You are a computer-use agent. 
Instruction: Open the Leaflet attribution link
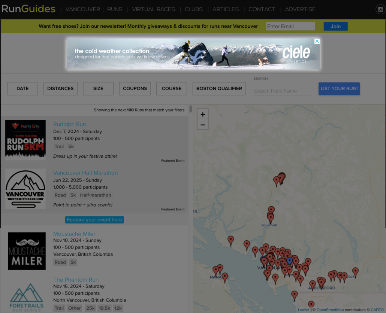pyautogui.click(x=304, y=310)
